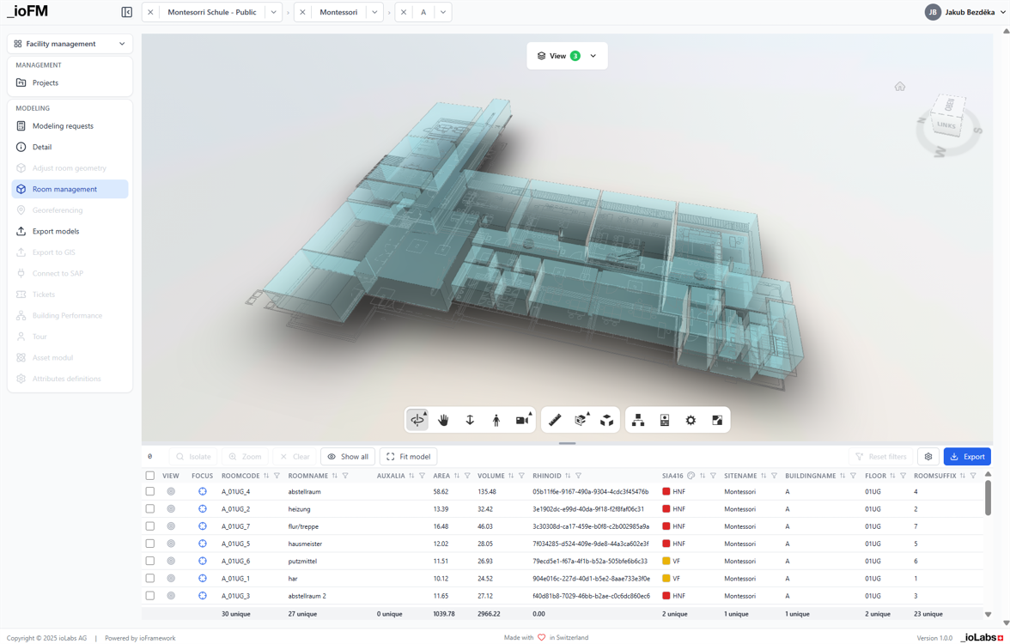Select the camera view tool
Screen dimensions: 1010x644
pyautogui.click(x=520, y=420)
